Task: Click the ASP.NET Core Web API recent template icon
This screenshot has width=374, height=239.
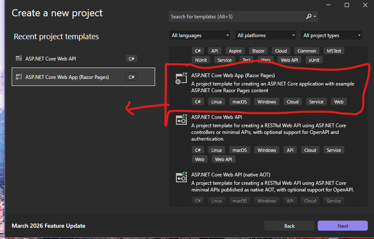Action: tap(18, 59)
